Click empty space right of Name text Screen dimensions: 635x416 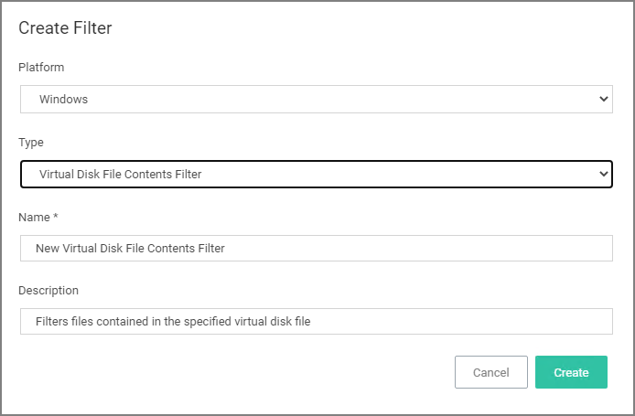coord(417,248)
